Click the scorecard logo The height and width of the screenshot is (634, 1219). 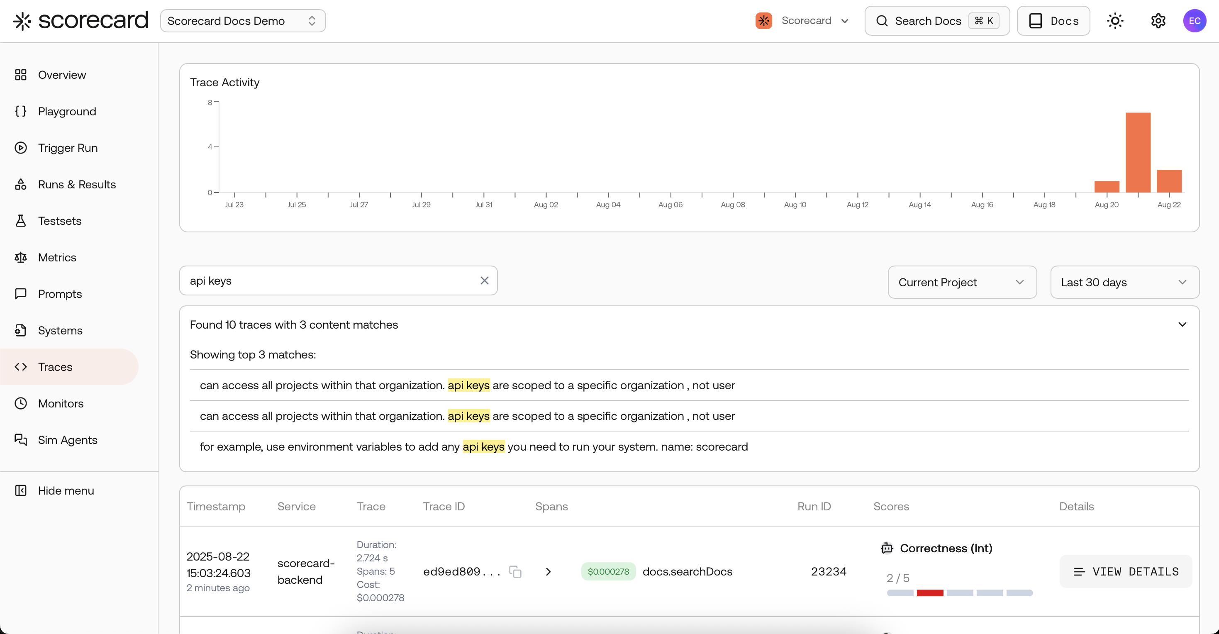point(80,21)
